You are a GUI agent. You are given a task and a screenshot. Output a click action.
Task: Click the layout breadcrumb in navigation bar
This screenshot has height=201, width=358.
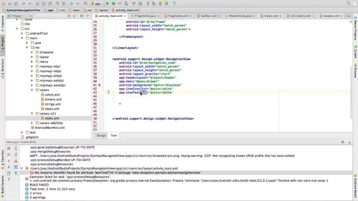102,10
